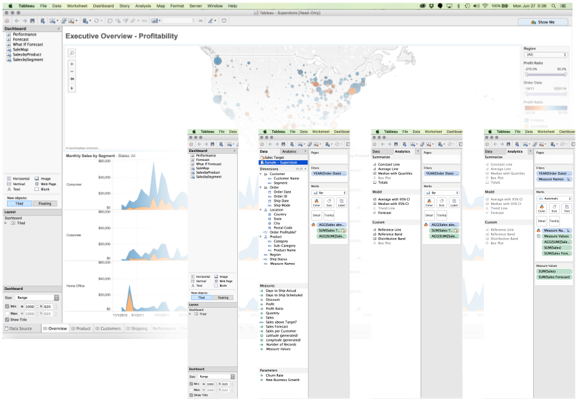The image size is (576, 399).
Task: Open the Map menu
Action: tap(160, 6)
